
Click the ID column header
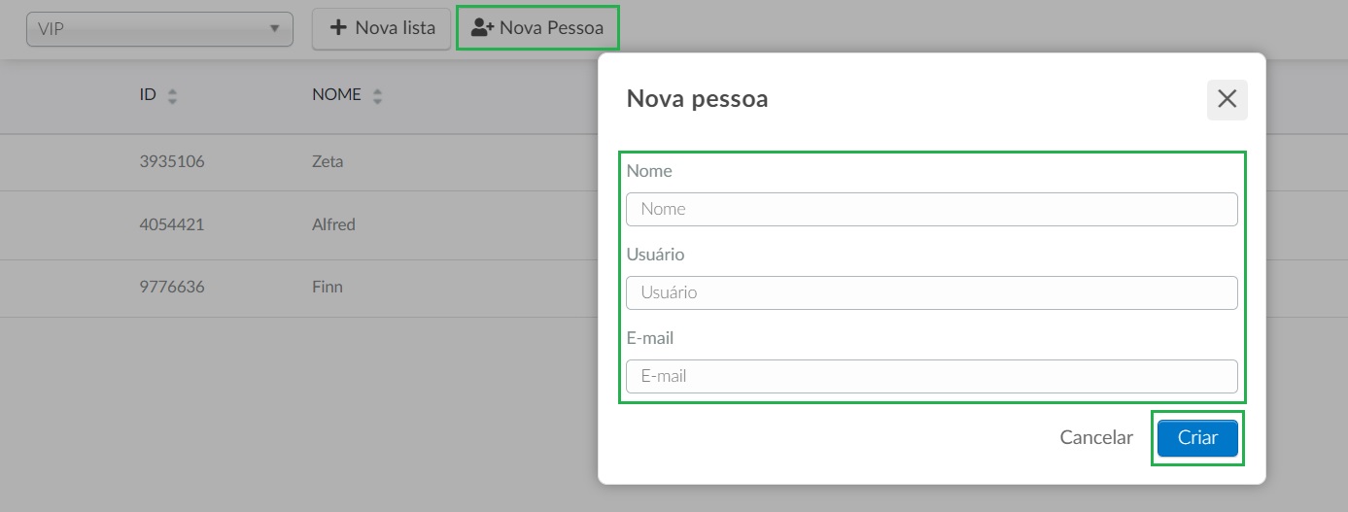(x=148, y=95)
